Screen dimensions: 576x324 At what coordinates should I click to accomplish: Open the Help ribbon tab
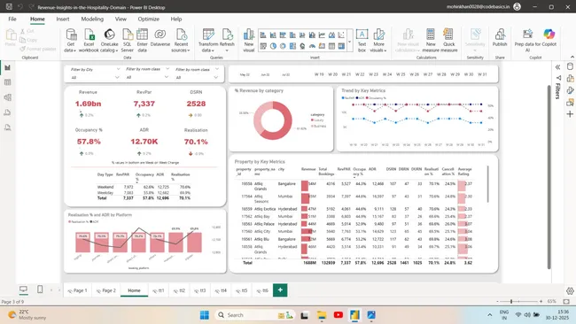[x=176, y=19]
